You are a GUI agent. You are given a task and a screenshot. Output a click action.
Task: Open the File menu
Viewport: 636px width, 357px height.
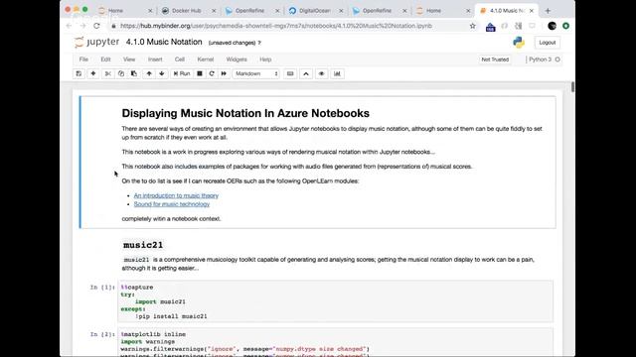click(x=83, y=59)
